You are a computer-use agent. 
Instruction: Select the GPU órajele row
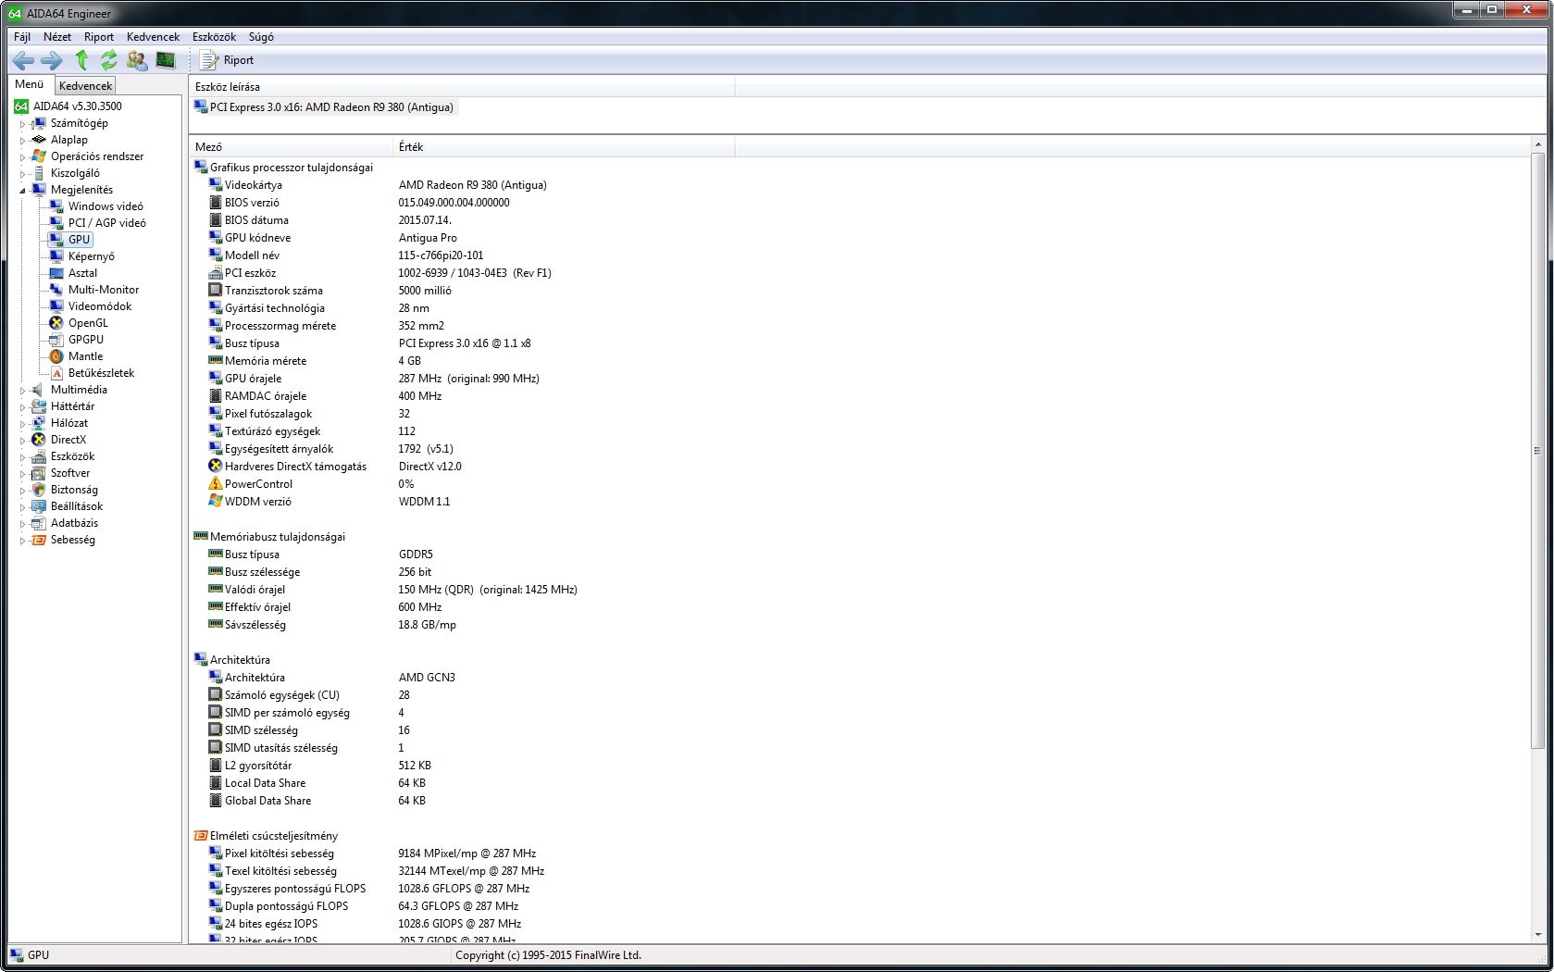pos(374,379)
